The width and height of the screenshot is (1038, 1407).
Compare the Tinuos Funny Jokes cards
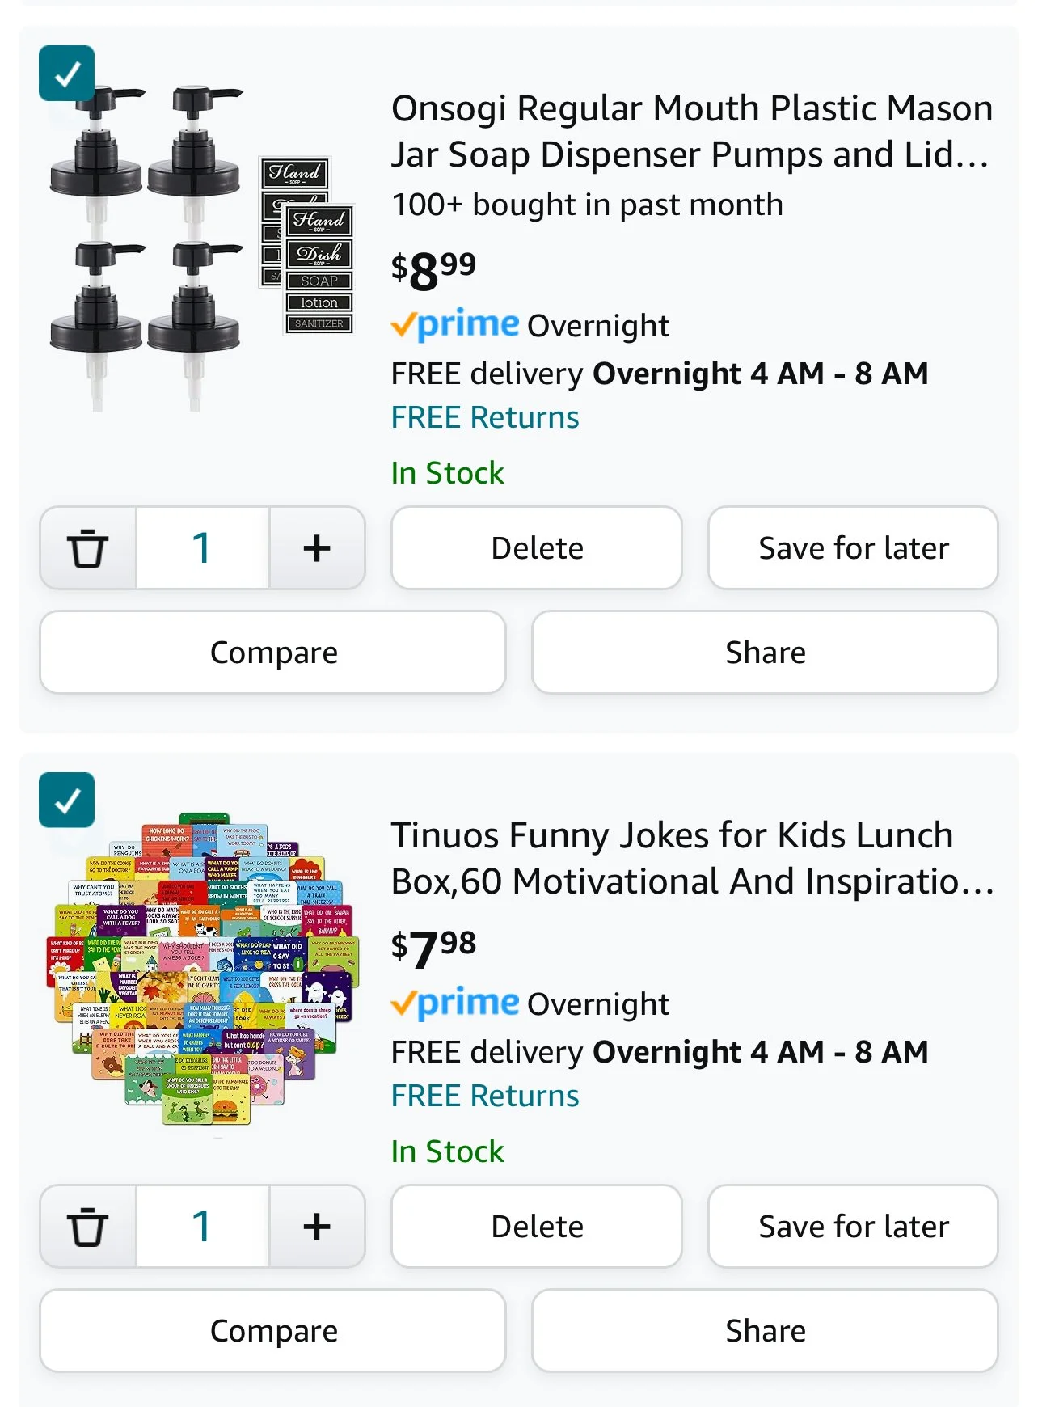(x=273, y=1331)
